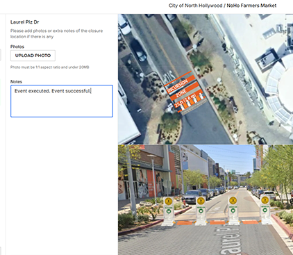Open the City of North Hollywood breadcrumb
Image resolution: width=293 pixels, height=255 pixels.
195,6
